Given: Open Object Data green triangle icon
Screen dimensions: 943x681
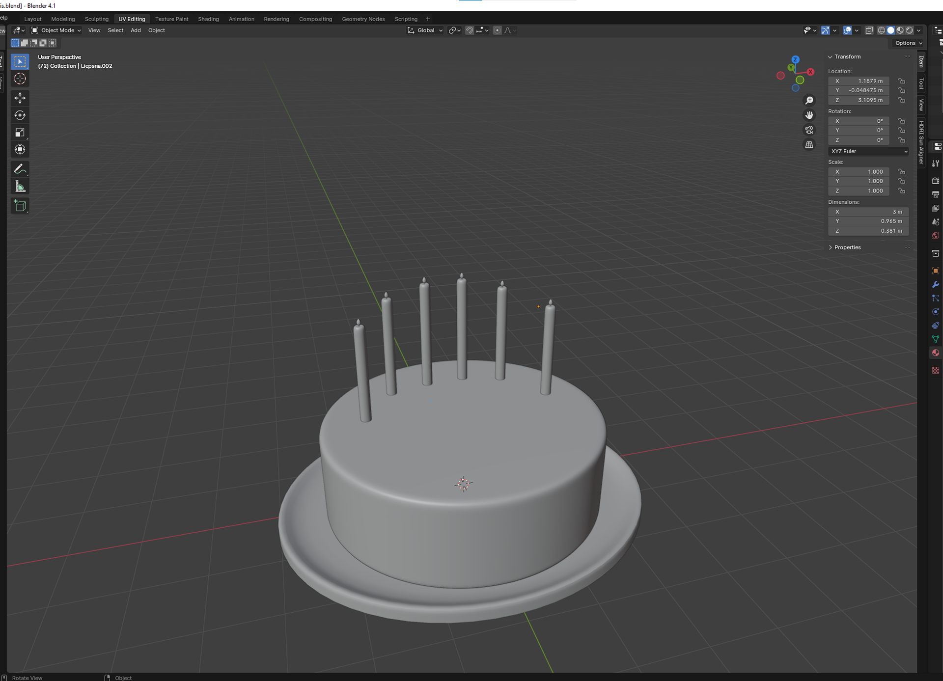Looking at the screenshot, I should coord(936,339).
